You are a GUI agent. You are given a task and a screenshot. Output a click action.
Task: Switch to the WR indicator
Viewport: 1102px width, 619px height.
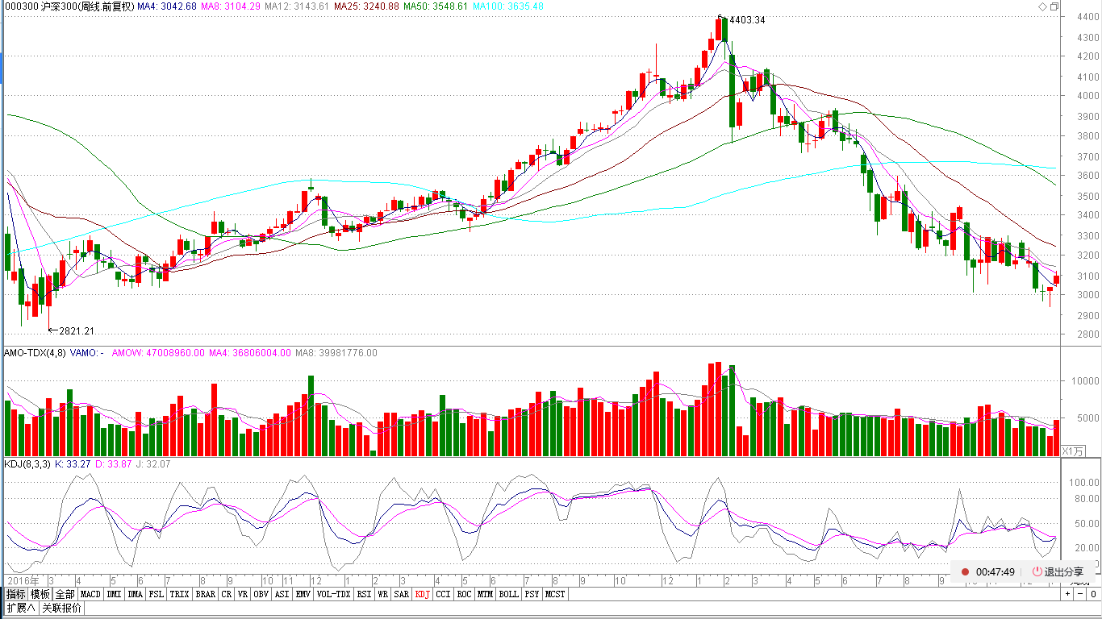(383, 594)
